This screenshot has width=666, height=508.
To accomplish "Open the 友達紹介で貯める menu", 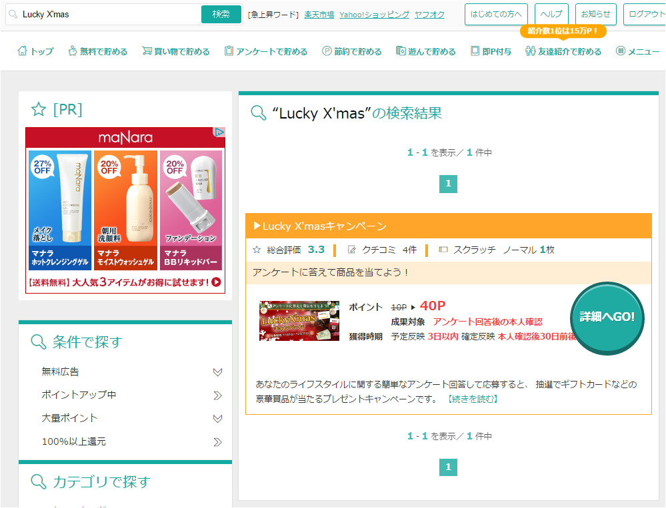I will (563, 51).
